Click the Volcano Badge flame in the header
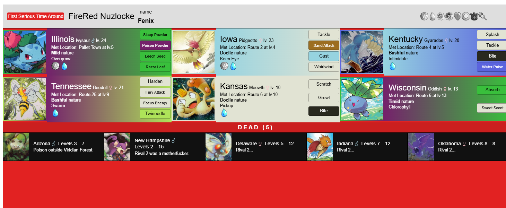Screen dimensions: 506x208 (474, 16)
